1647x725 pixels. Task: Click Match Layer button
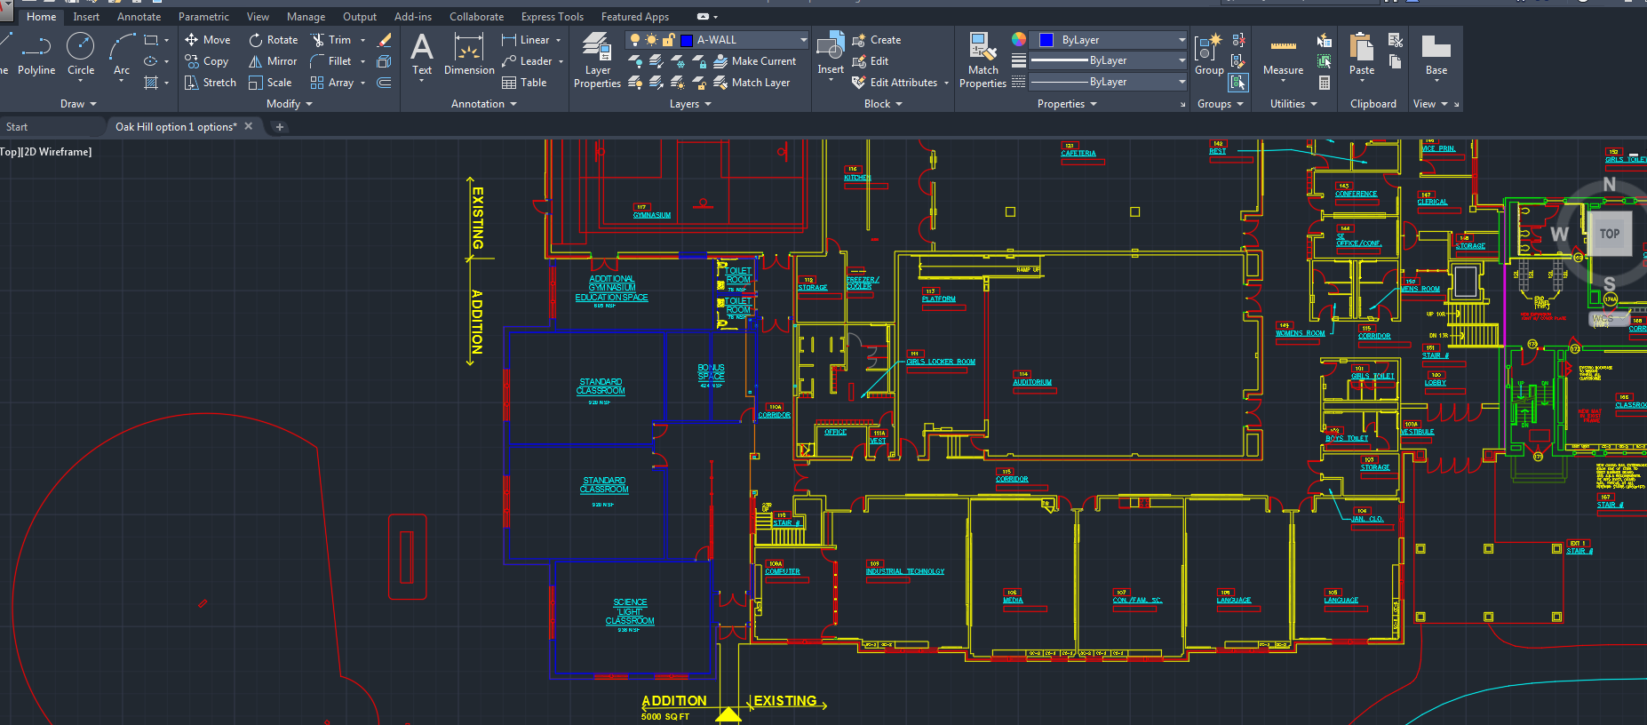point(752,83)
